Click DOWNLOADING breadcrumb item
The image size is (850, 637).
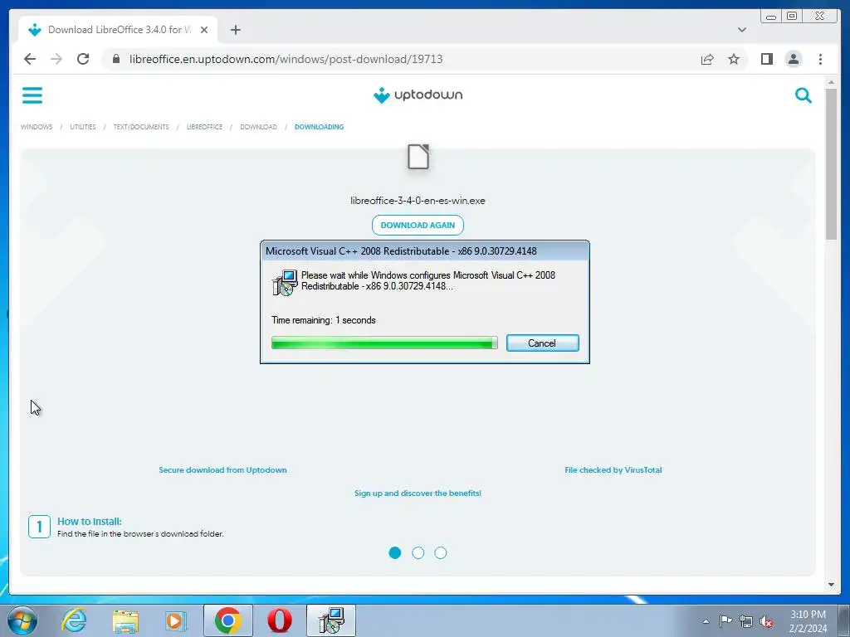(x=319, y=127)
